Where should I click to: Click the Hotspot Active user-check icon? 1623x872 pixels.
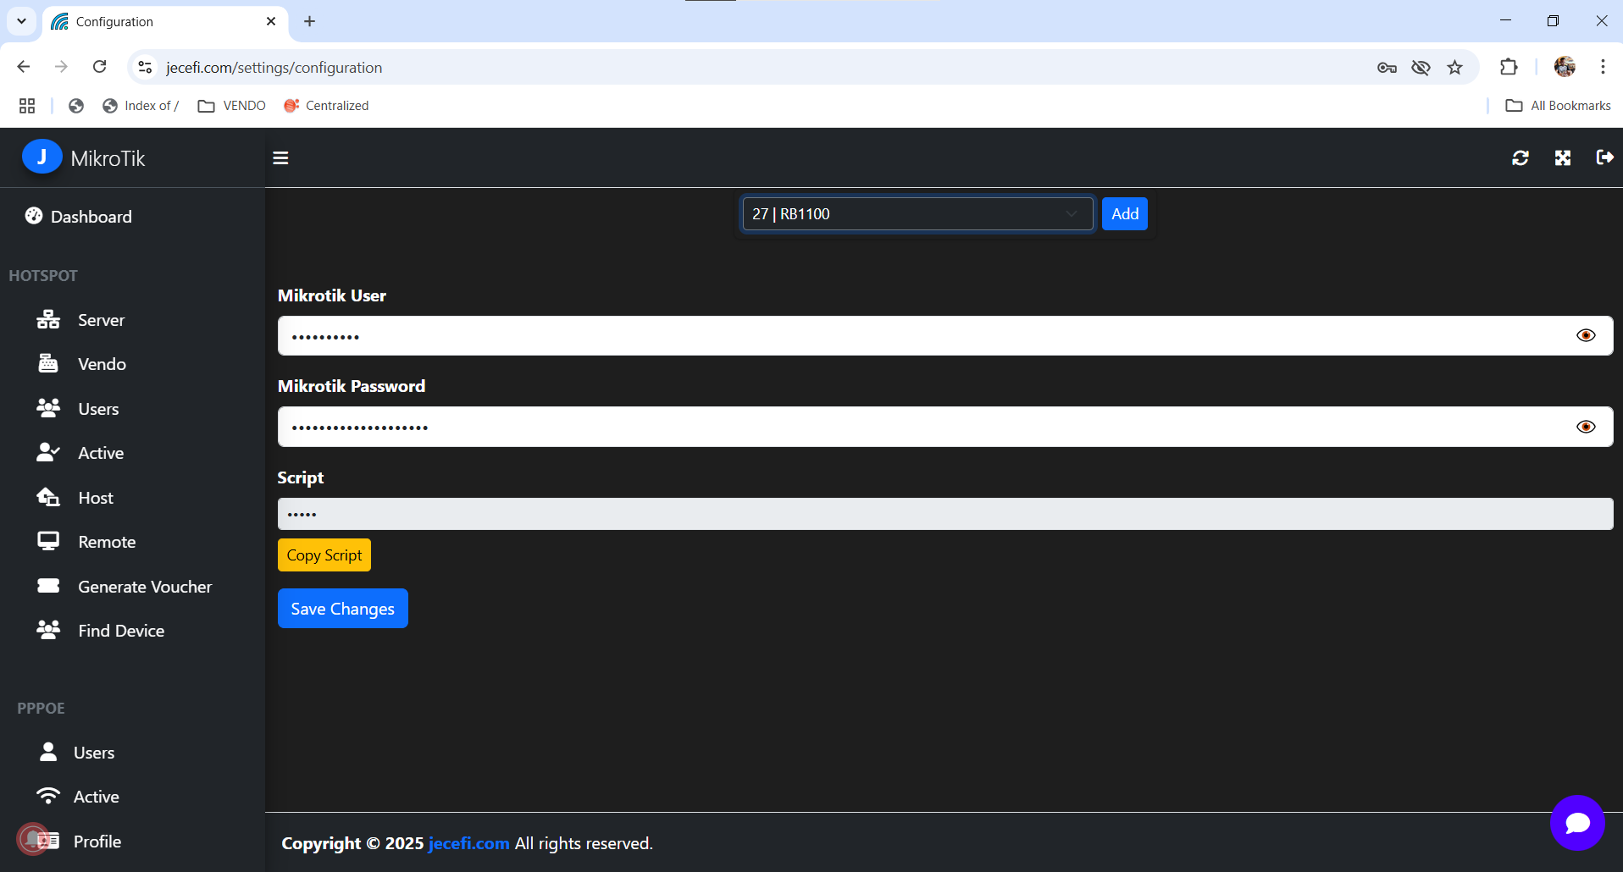click(x=48, y=453)
